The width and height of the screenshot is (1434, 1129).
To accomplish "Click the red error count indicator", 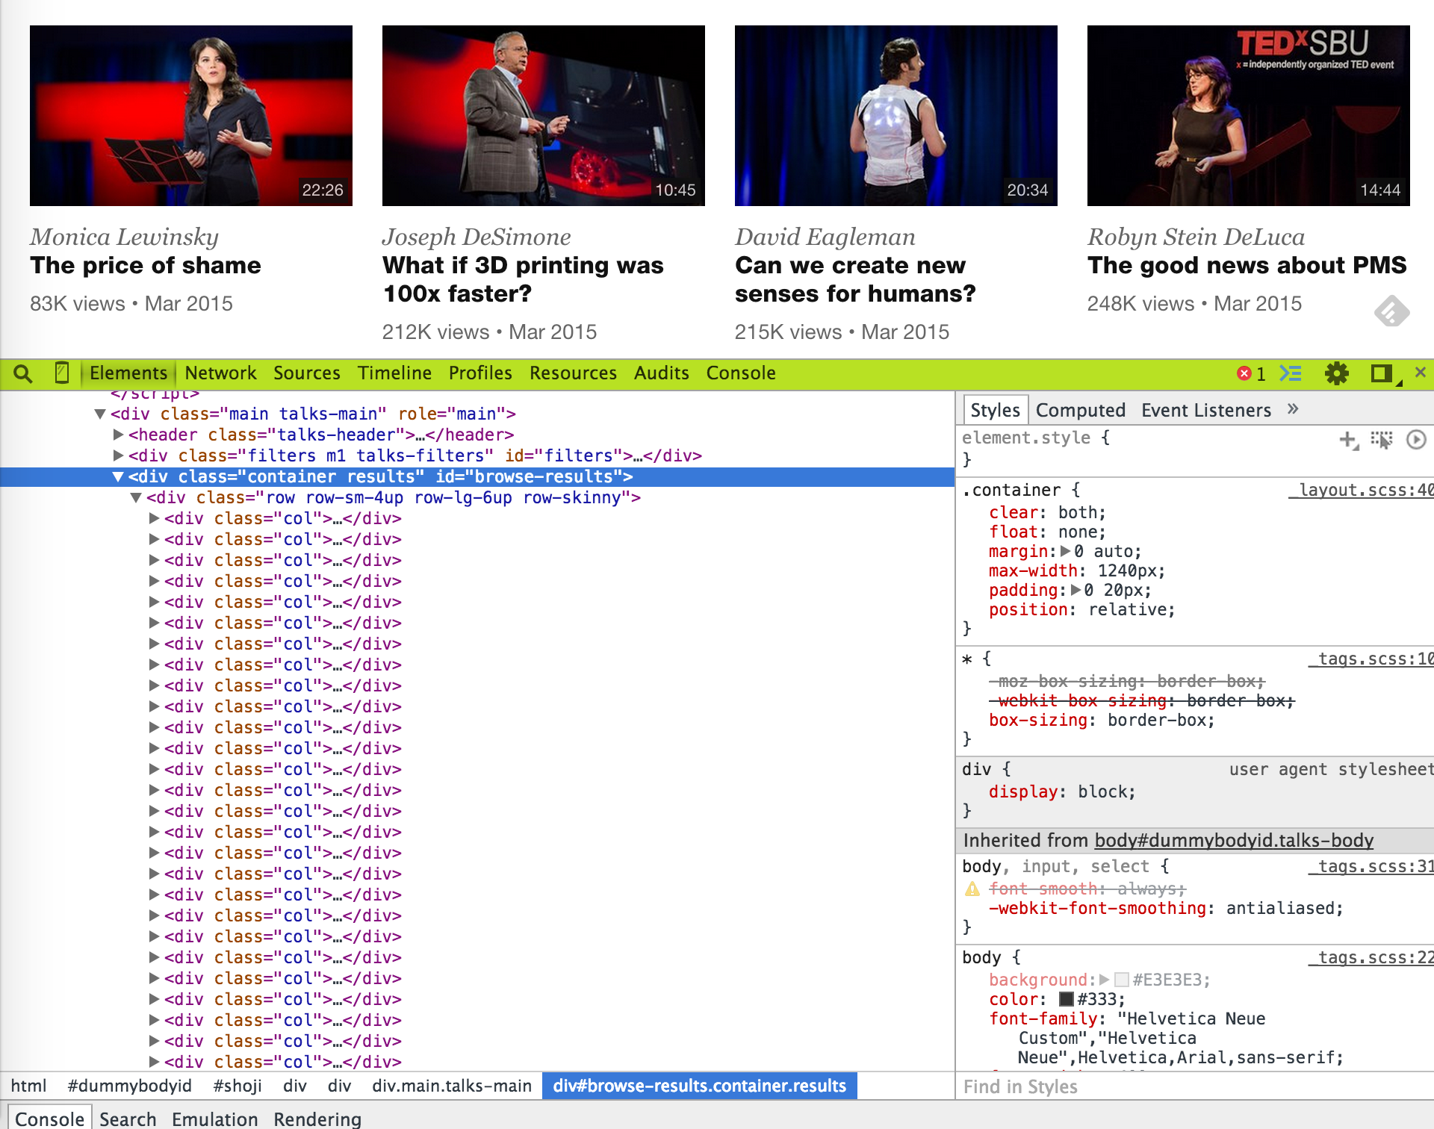I will [1252, 373].
